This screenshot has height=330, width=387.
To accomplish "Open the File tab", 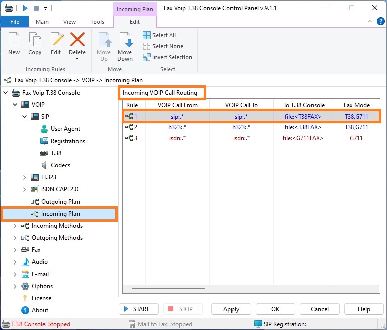I will pos(15,22).
